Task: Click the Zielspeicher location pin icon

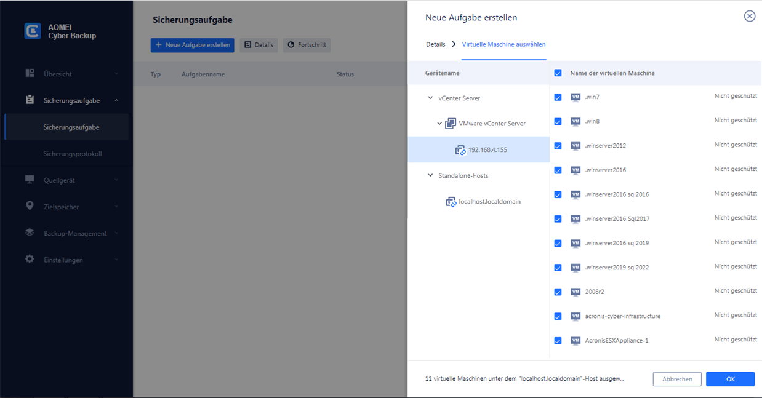Action: click(x=30, y=206)
